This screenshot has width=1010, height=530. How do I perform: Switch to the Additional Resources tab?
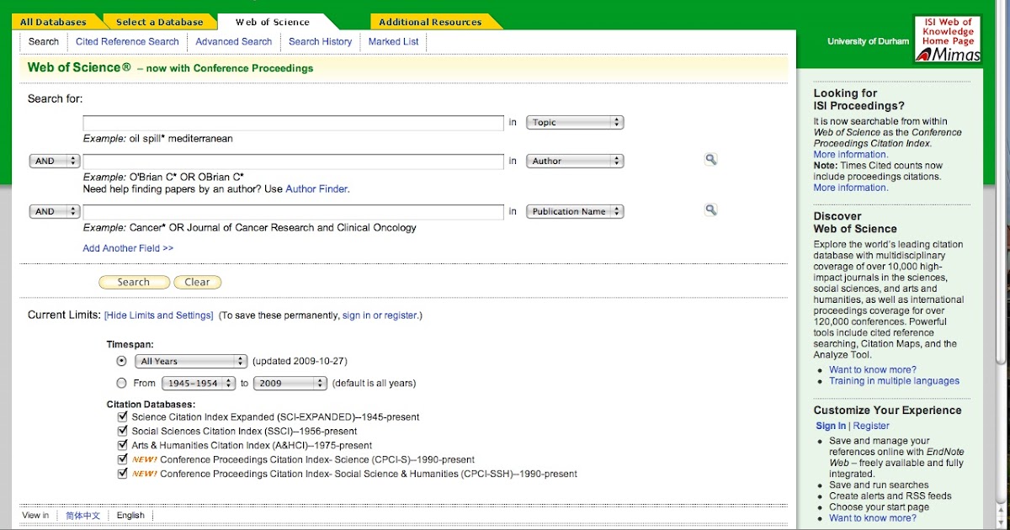[x=430, y=22]
